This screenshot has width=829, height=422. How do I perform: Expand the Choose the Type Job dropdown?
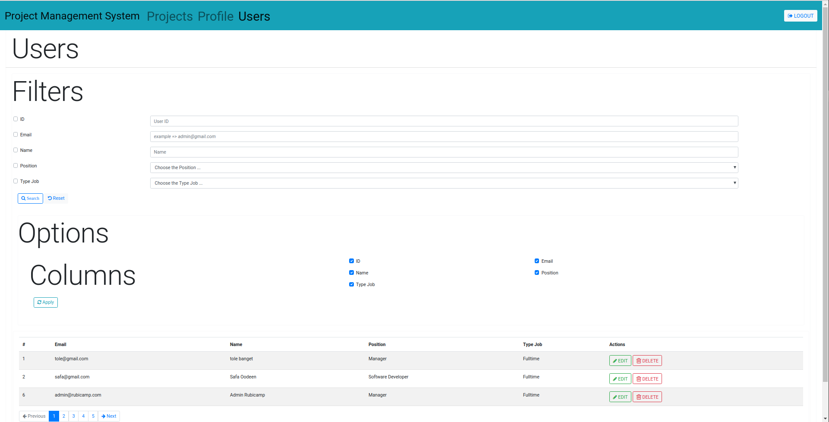click(x=444, y=183)
